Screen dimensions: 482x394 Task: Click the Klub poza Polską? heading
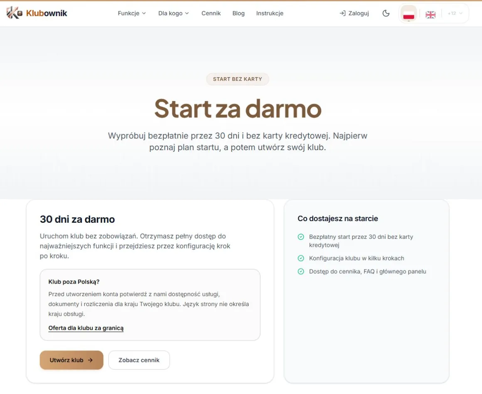coord(74,282)
